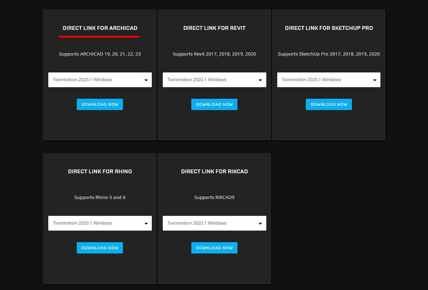The height and width of the screenshot is (290, 428).
Task: Click Download Now under Revit
Action: click(214, 104)
